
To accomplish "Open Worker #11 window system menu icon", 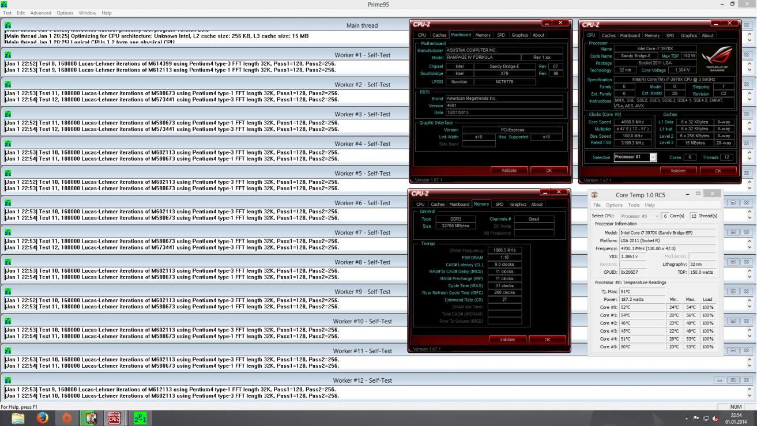I will [x=8, y=350].
